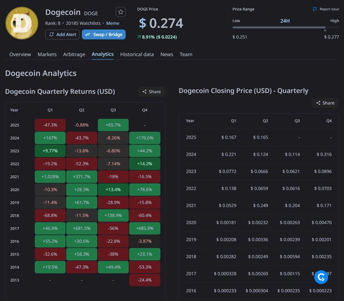Click the Add Alert button
The image size is (344, 301).
(62, 34)
